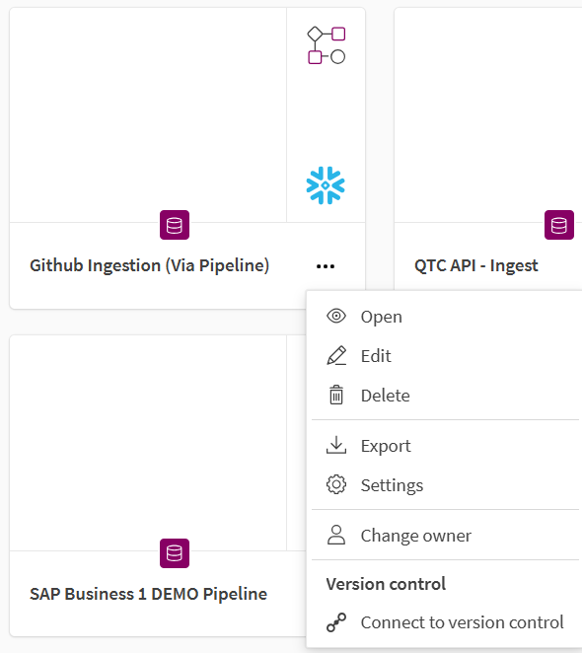The image size is (582, 653).
Task: Click the download icon beside Export
Action: pyautogui.click(x=336, y=445)
